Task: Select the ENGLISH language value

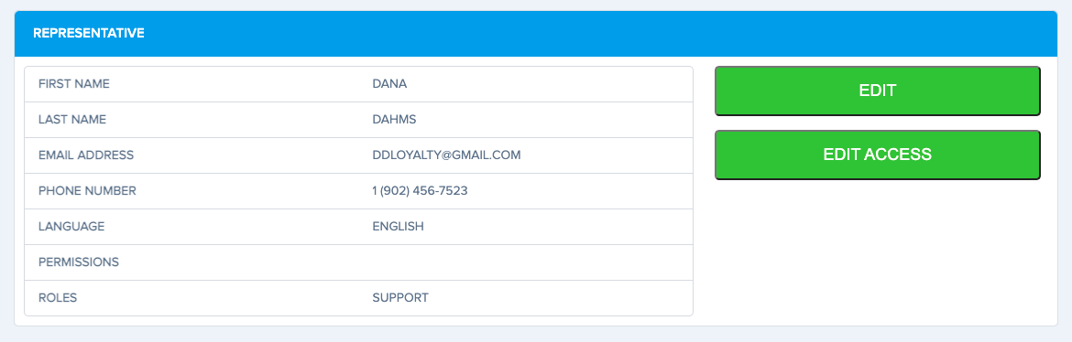Action: click(x=398, y=226)
